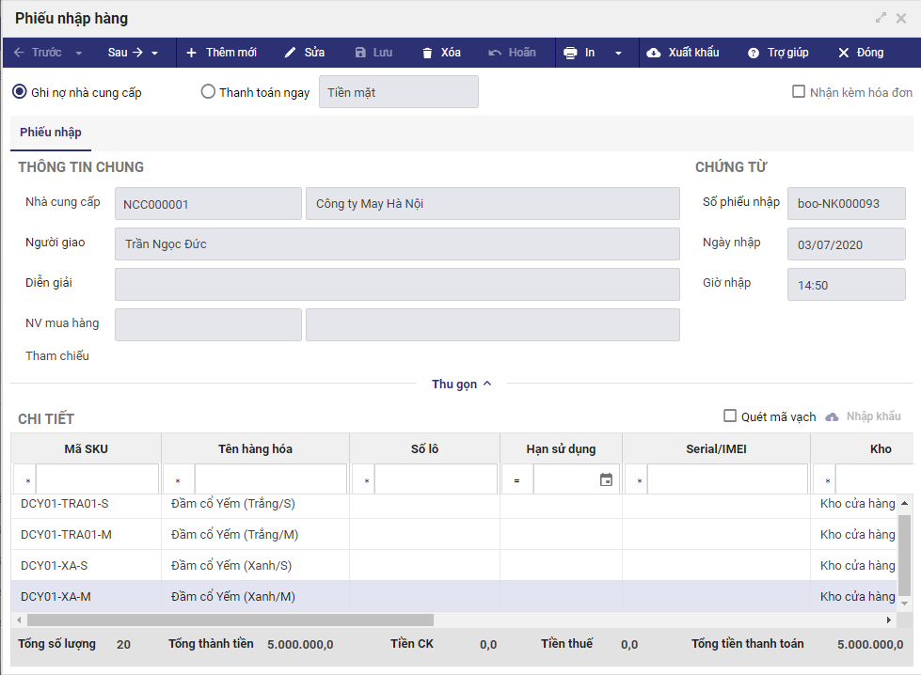Click the Hoãn undo icon

click(x=495, y=53)
